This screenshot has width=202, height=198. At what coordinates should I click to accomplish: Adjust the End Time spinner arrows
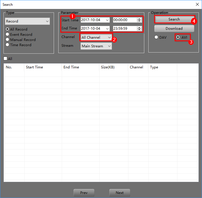point(139,29)
